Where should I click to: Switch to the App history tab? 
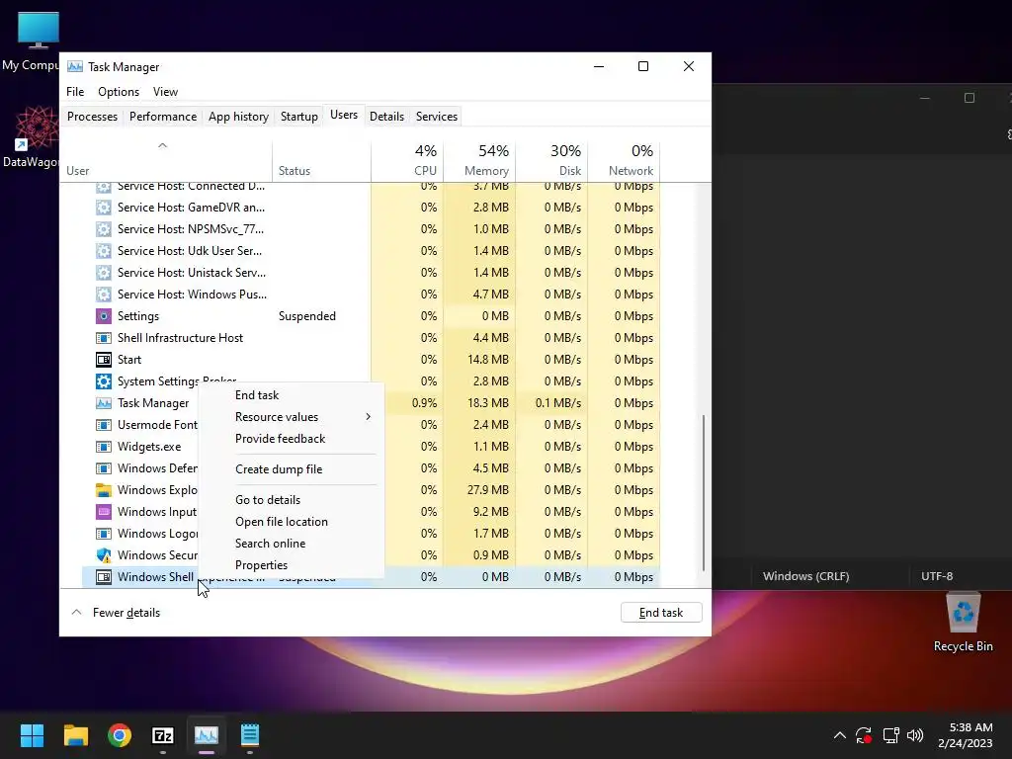click(238, 117)
